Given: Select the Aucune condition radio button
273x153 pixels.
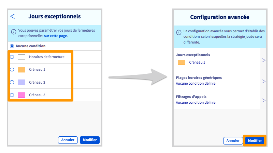Looking at the screenshot, I should [12, 46].
